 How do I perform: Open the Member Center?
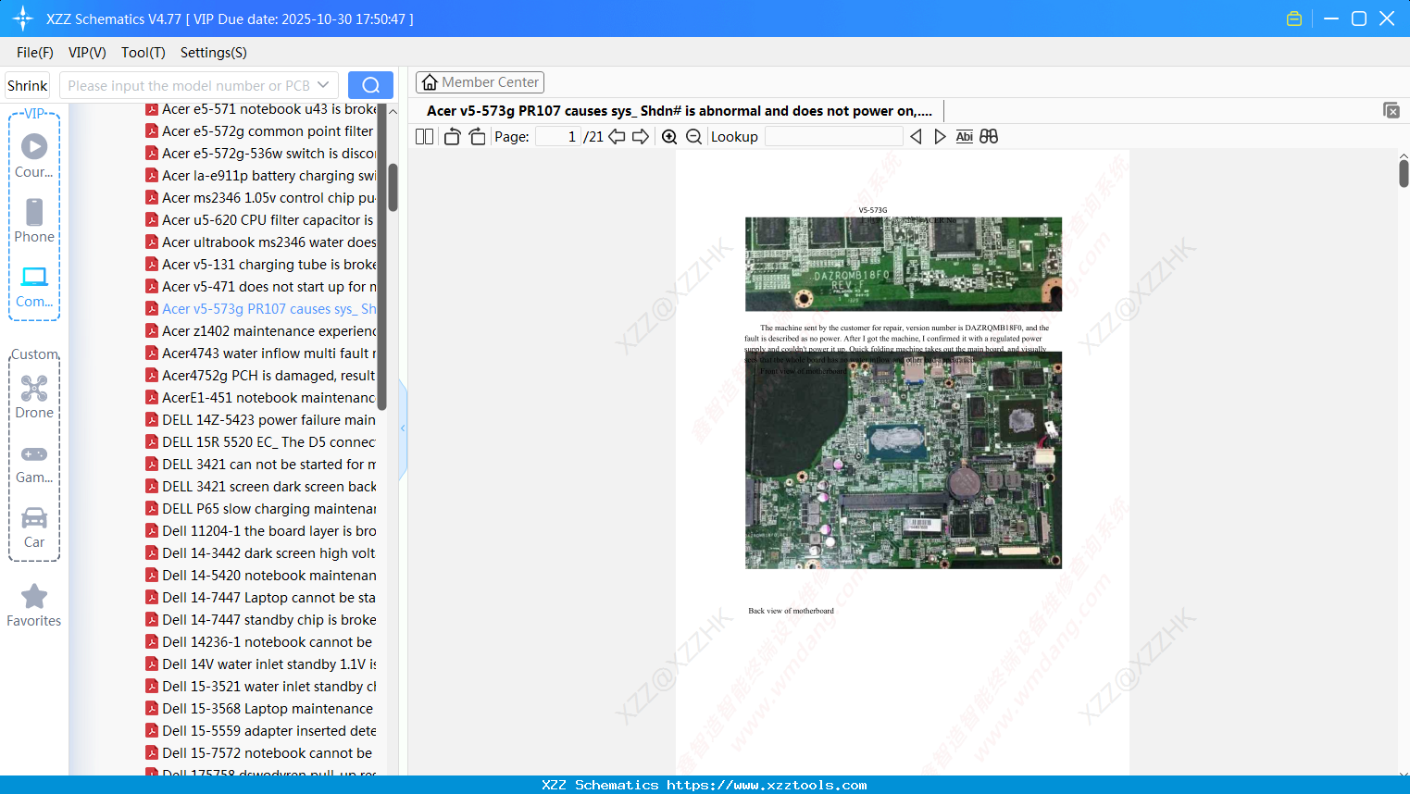coord(480,82)
